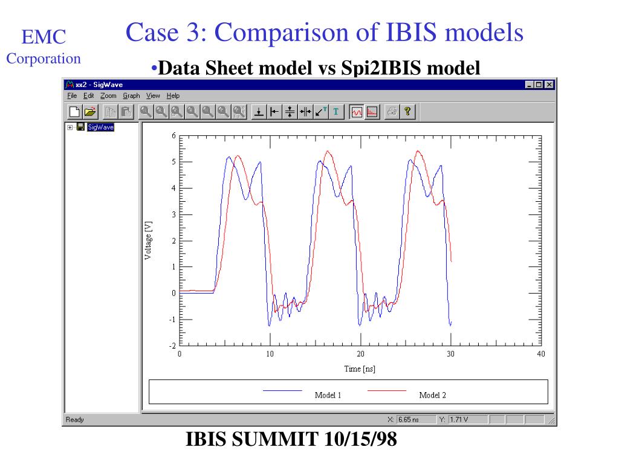619x464 pixels.
Task: Click the Model 1 legend label
Action: point(328,395)
